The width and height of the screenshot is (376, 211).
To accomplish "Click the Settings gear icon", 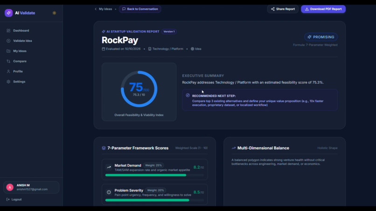I will tap(8, 82).
